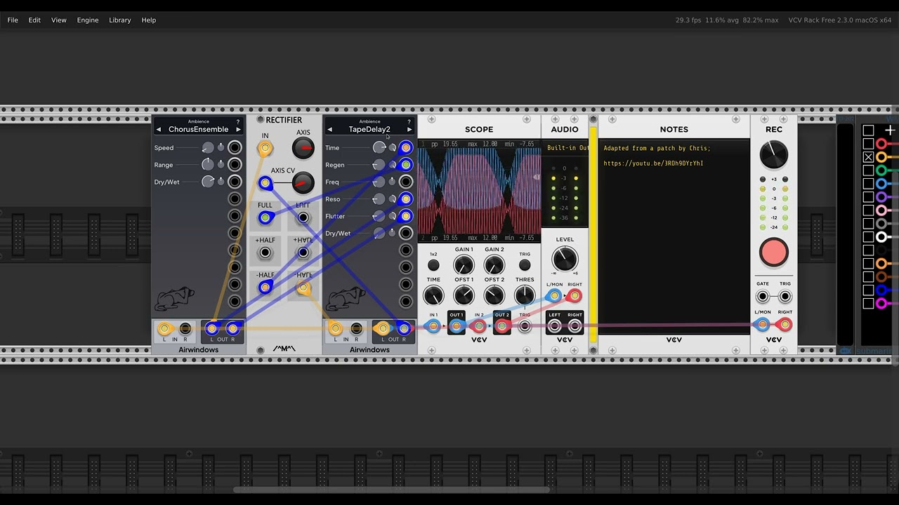Click Scope IN 2 jack
The image size is (899, 505).
click(479, 326)
